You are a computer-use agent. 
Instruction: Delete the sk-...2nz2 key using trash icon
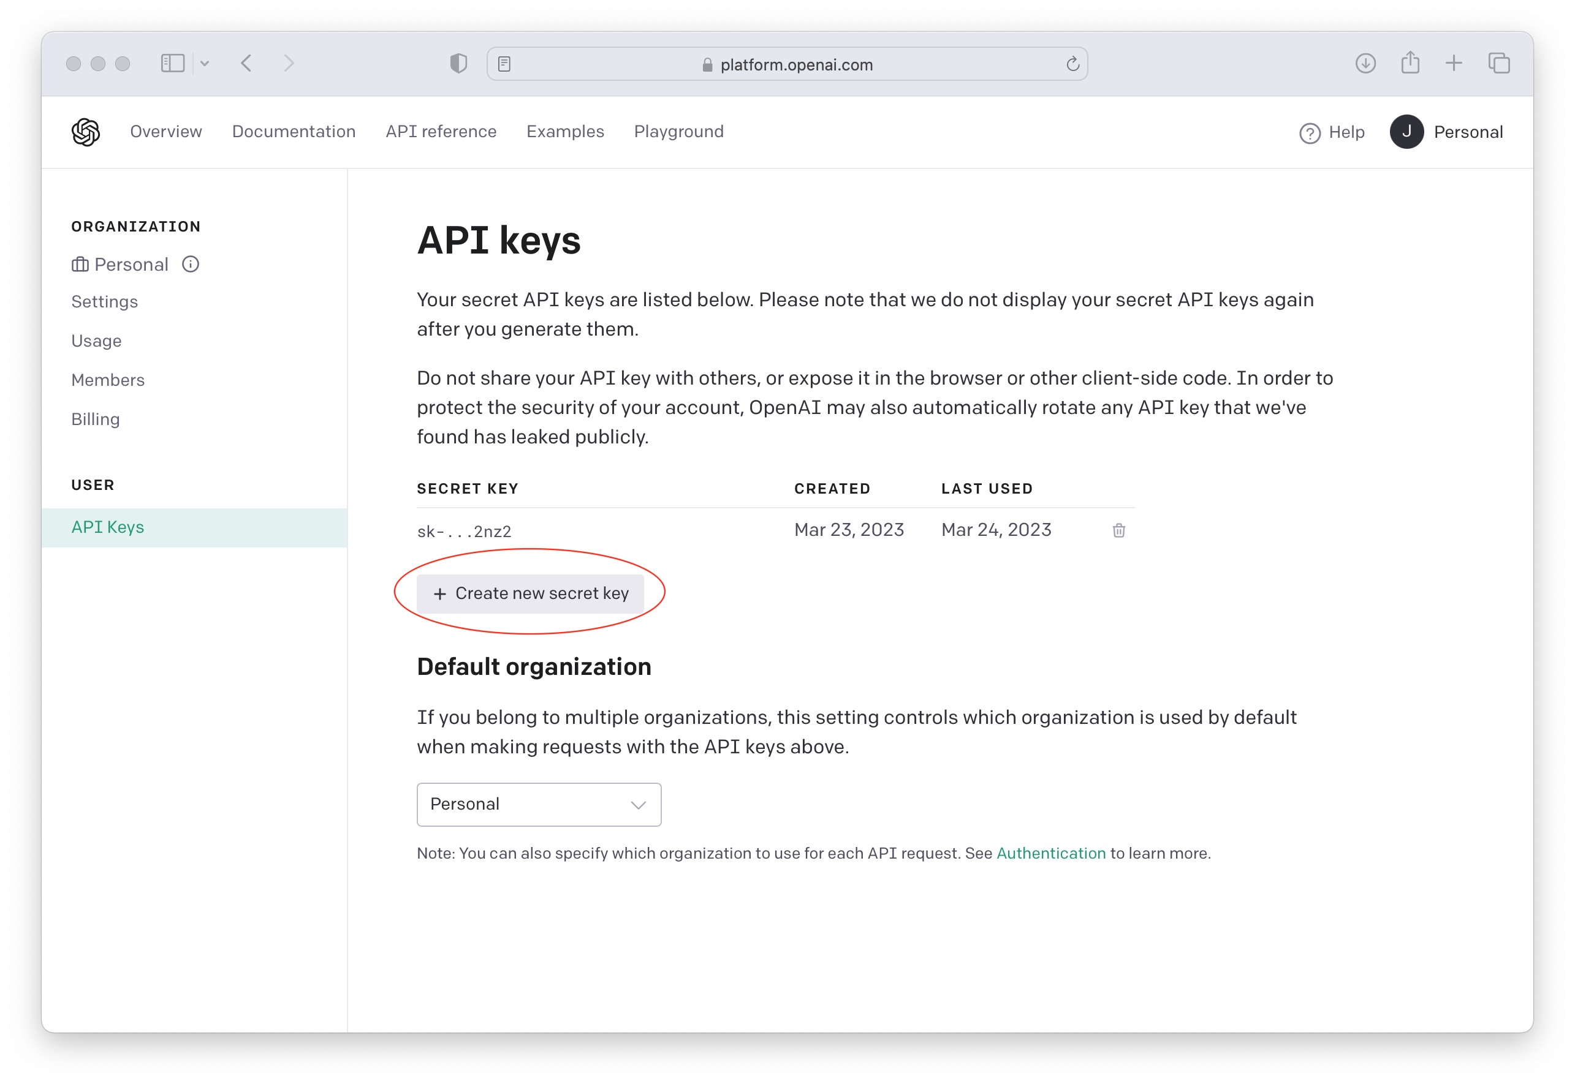point(1118,530)
